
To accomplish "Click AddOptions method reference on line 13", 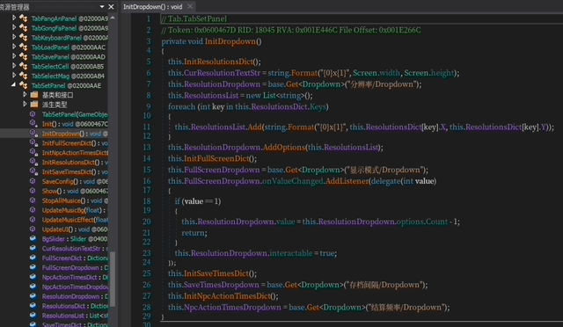I will coord(284,148).
